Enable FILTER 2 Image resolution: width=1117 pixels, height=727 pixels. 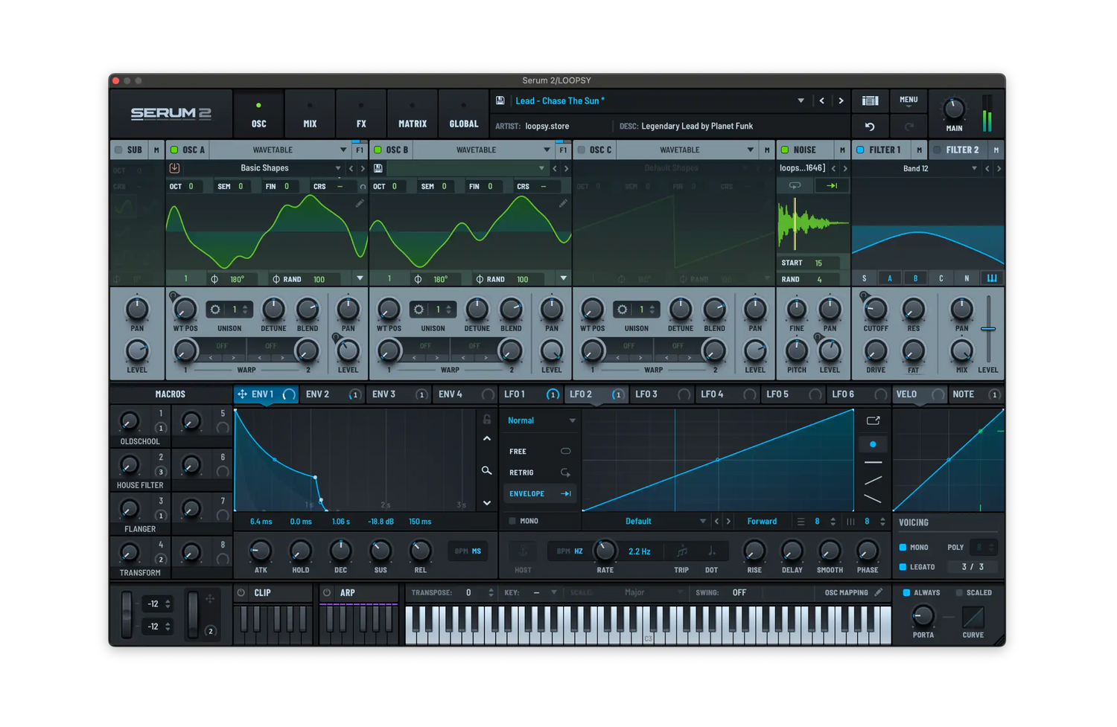click(x=938, y=150)
